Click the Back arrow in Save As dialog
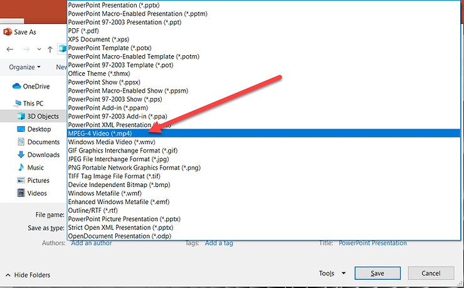The image size is (464, 288). (x=10, y=49)
